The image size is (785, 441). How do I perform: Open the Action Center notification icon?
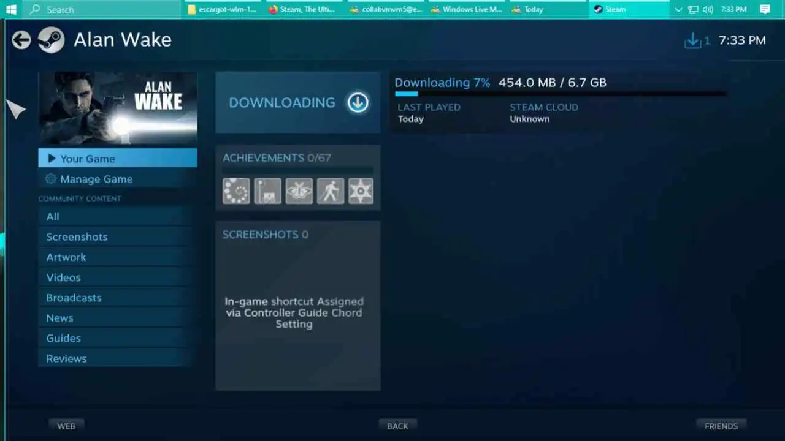point(765,9)
